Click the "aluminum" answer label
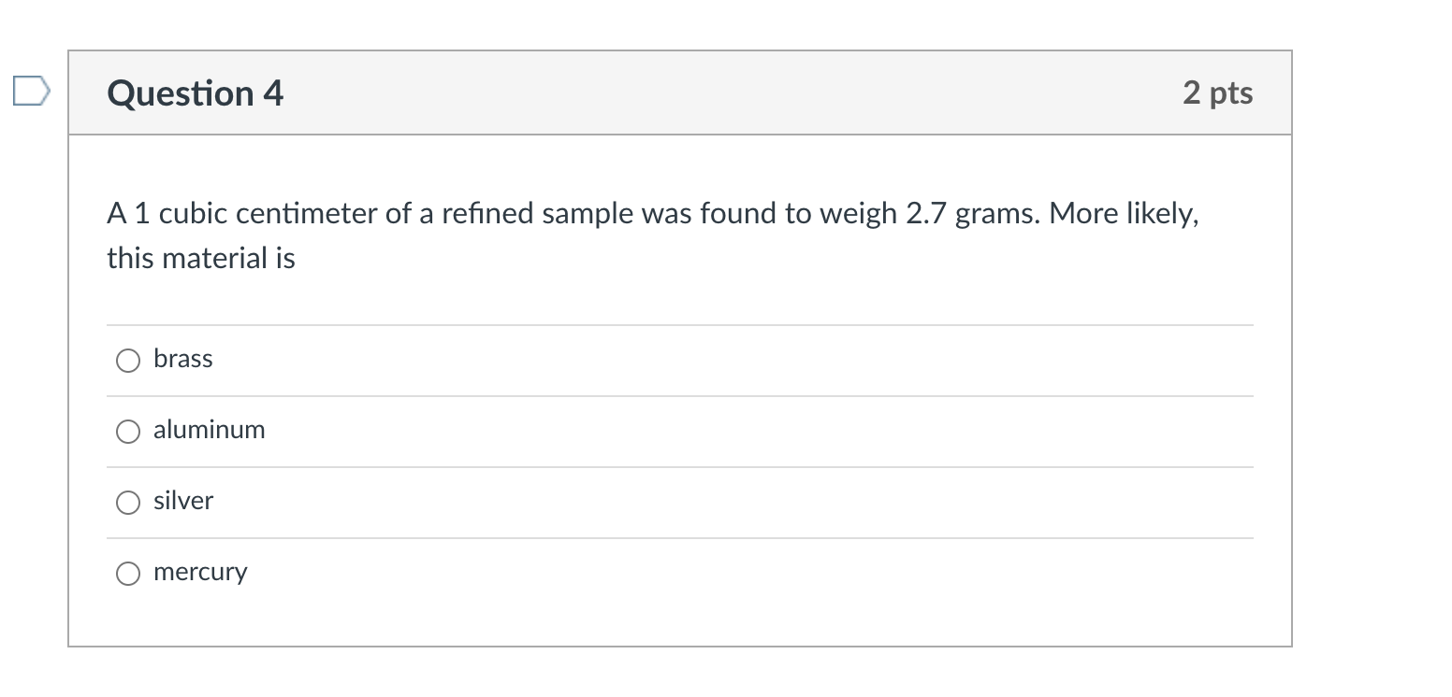Image resolution: width=1452 pixels, height=697 pixels. click(210, 430)
